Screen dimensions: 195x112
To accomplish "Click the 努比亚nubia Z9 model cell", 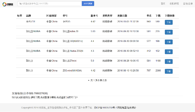I will [x=70, y=31].
